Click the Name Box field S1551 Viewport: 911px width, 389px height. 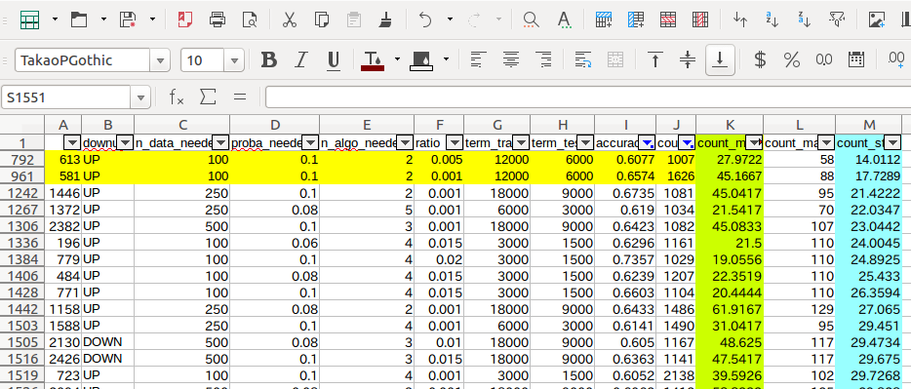click(x=66, y=97)
